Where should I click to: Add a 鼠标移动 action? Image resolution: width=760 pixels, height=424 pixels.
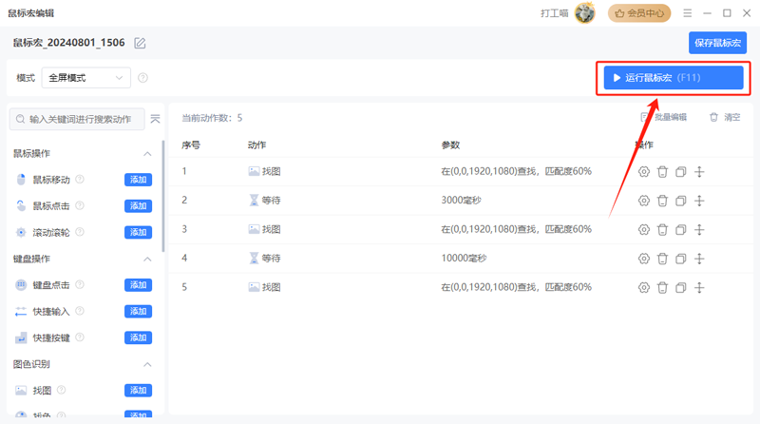138,180
